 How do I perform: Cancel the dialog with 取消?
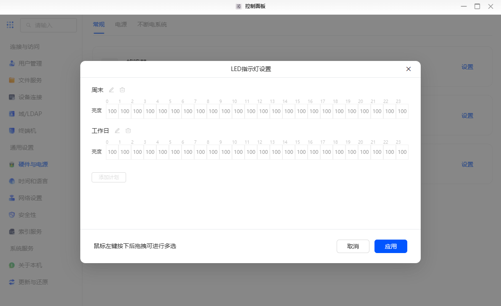[353, 246]
